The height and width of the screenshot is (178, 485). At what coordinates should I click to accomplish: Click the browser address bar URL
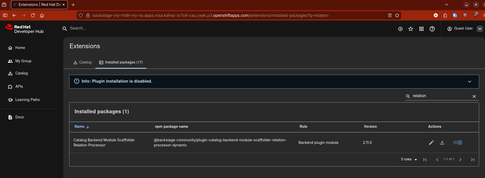coord(210,15)
